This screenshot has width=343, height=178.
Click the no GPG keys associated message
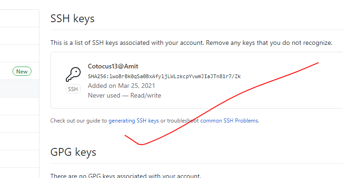(126, 176)
